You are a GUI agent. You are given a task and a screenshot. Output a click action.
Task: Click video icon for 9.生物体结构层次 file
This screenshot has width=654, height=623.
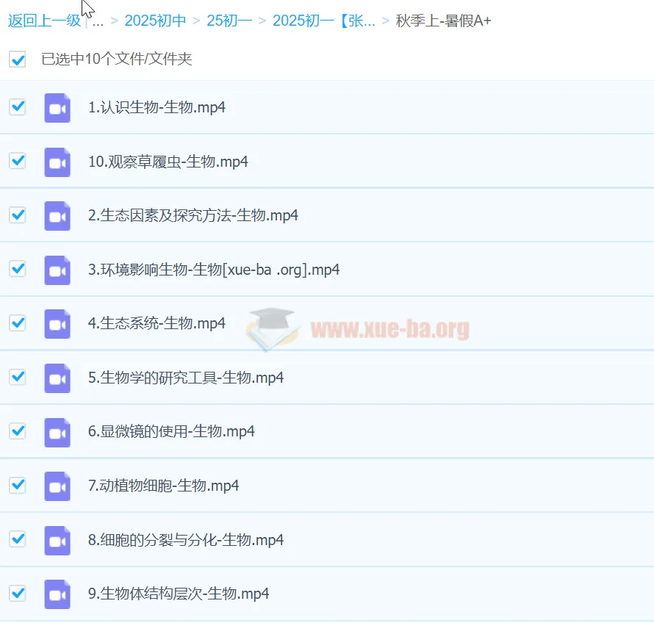tap(57, 594)
